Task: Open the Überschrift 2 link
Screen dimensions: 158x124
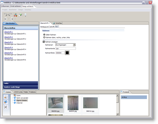Action: 8,37
